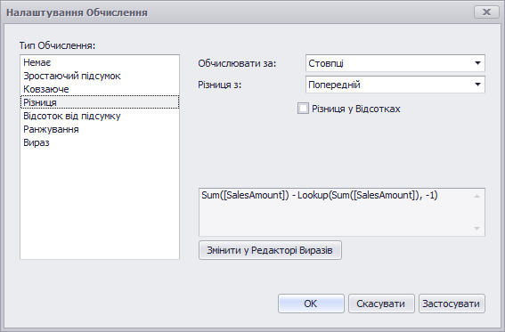The width and height of the screenshot is (505, 332).
Task: Select 'Немає' calculation type
Action: (x=100, y=62)
